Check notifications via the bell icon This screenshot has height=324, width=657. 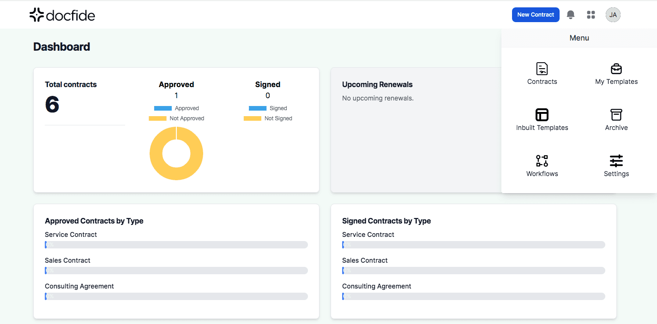coord(570,14)
